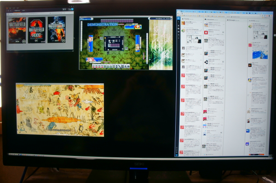Jump to Activity column via sidebar icon
The width and height of the screenshot is (276, 183).
click(178, 35)
